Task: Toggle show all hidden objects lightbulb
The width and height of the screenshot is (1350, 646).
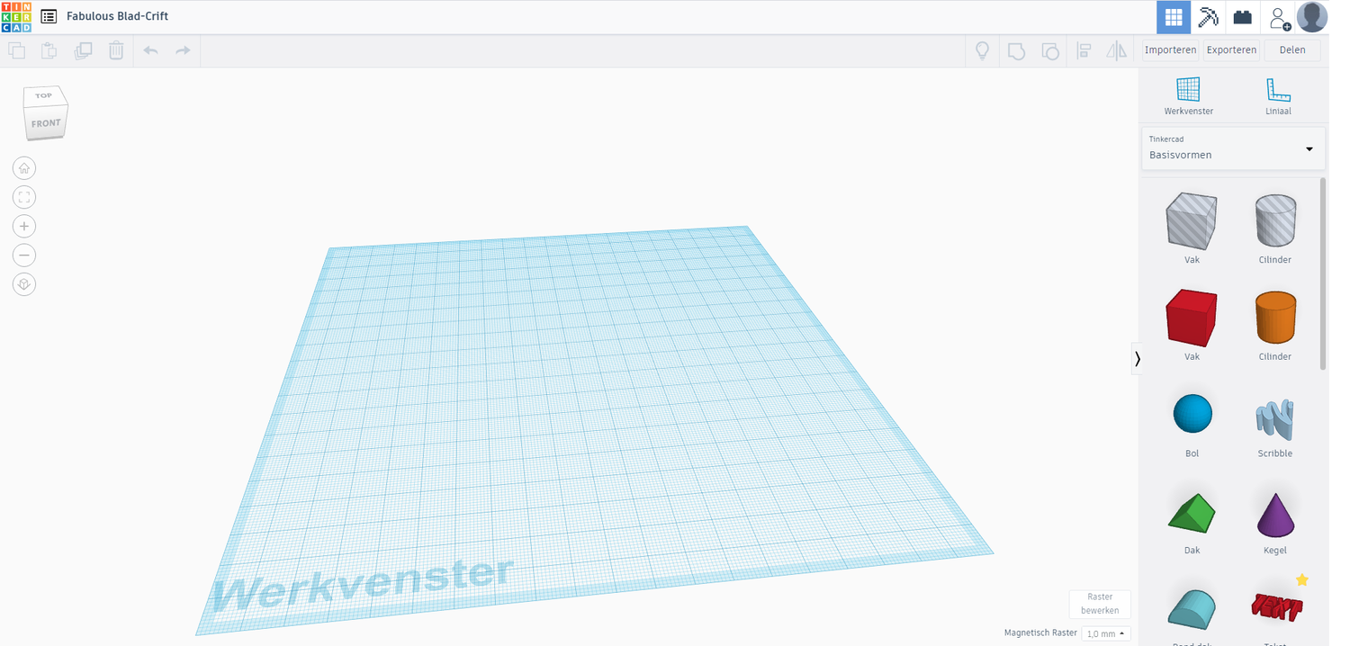Action: pyautogui.click(x=982, y=50)
